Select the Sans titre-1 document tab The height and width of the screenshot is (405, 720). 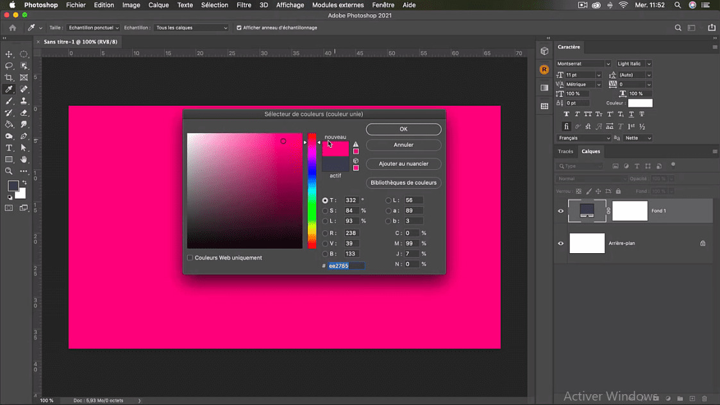80,42
